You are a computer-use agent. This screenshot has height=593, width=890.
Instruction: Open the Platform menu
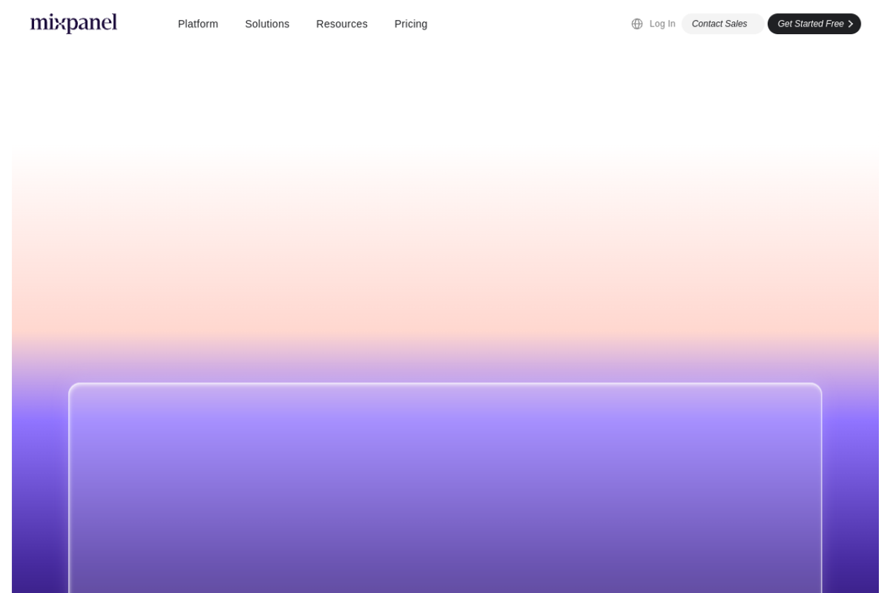click(198, 24)
